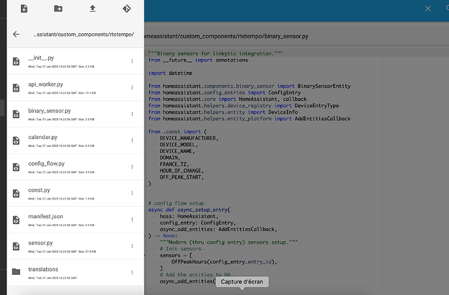The height and width of the screenshot is (295, 449).
Task: Click the rtetempo folder path text
Action: (83, 34)
